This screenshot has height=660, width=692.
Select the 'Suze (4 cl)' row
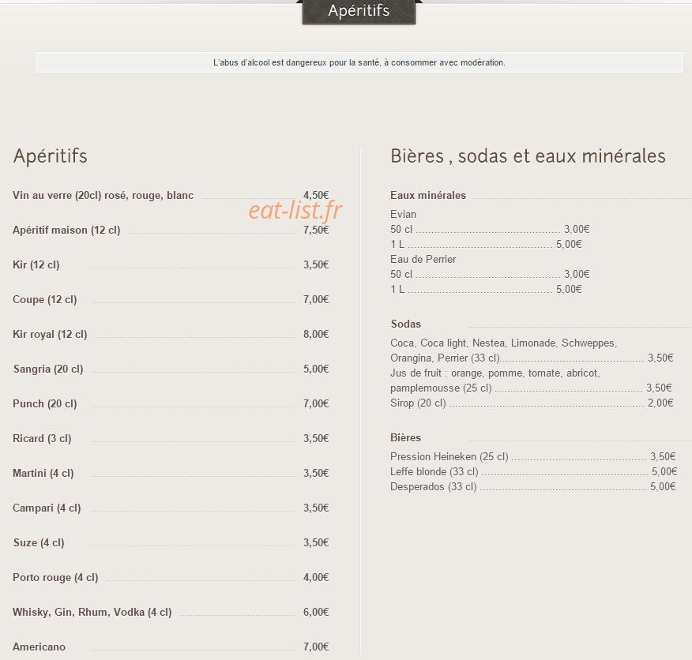(171, 542)
